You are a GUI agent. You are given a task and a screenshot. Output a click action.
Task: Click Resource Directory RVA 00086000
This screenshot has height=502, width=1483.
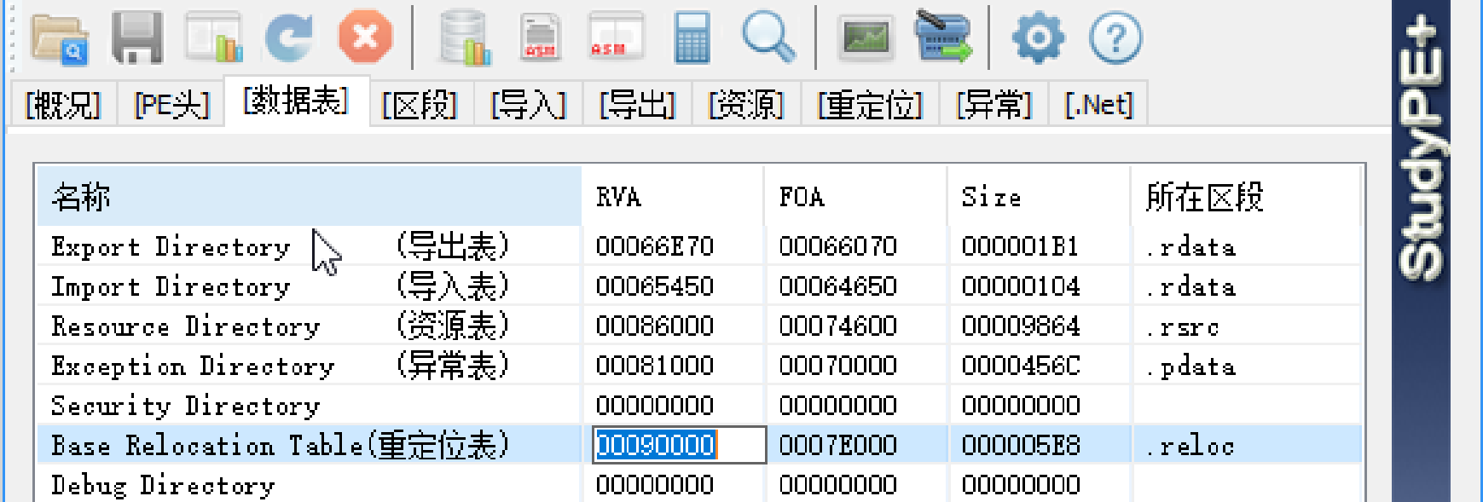pyautogui.click(x=655, y=326)
